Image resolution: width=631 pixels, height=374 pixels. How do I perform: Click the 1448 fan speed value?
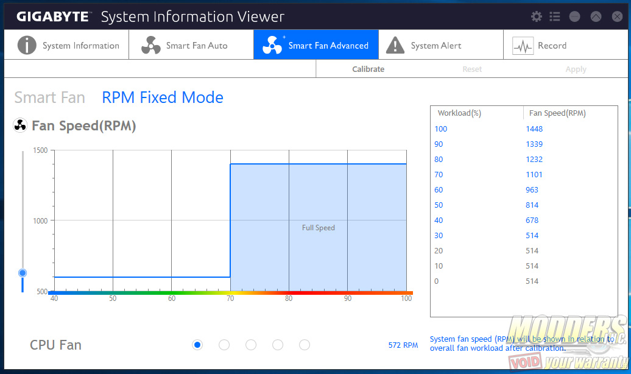point(534,129)
